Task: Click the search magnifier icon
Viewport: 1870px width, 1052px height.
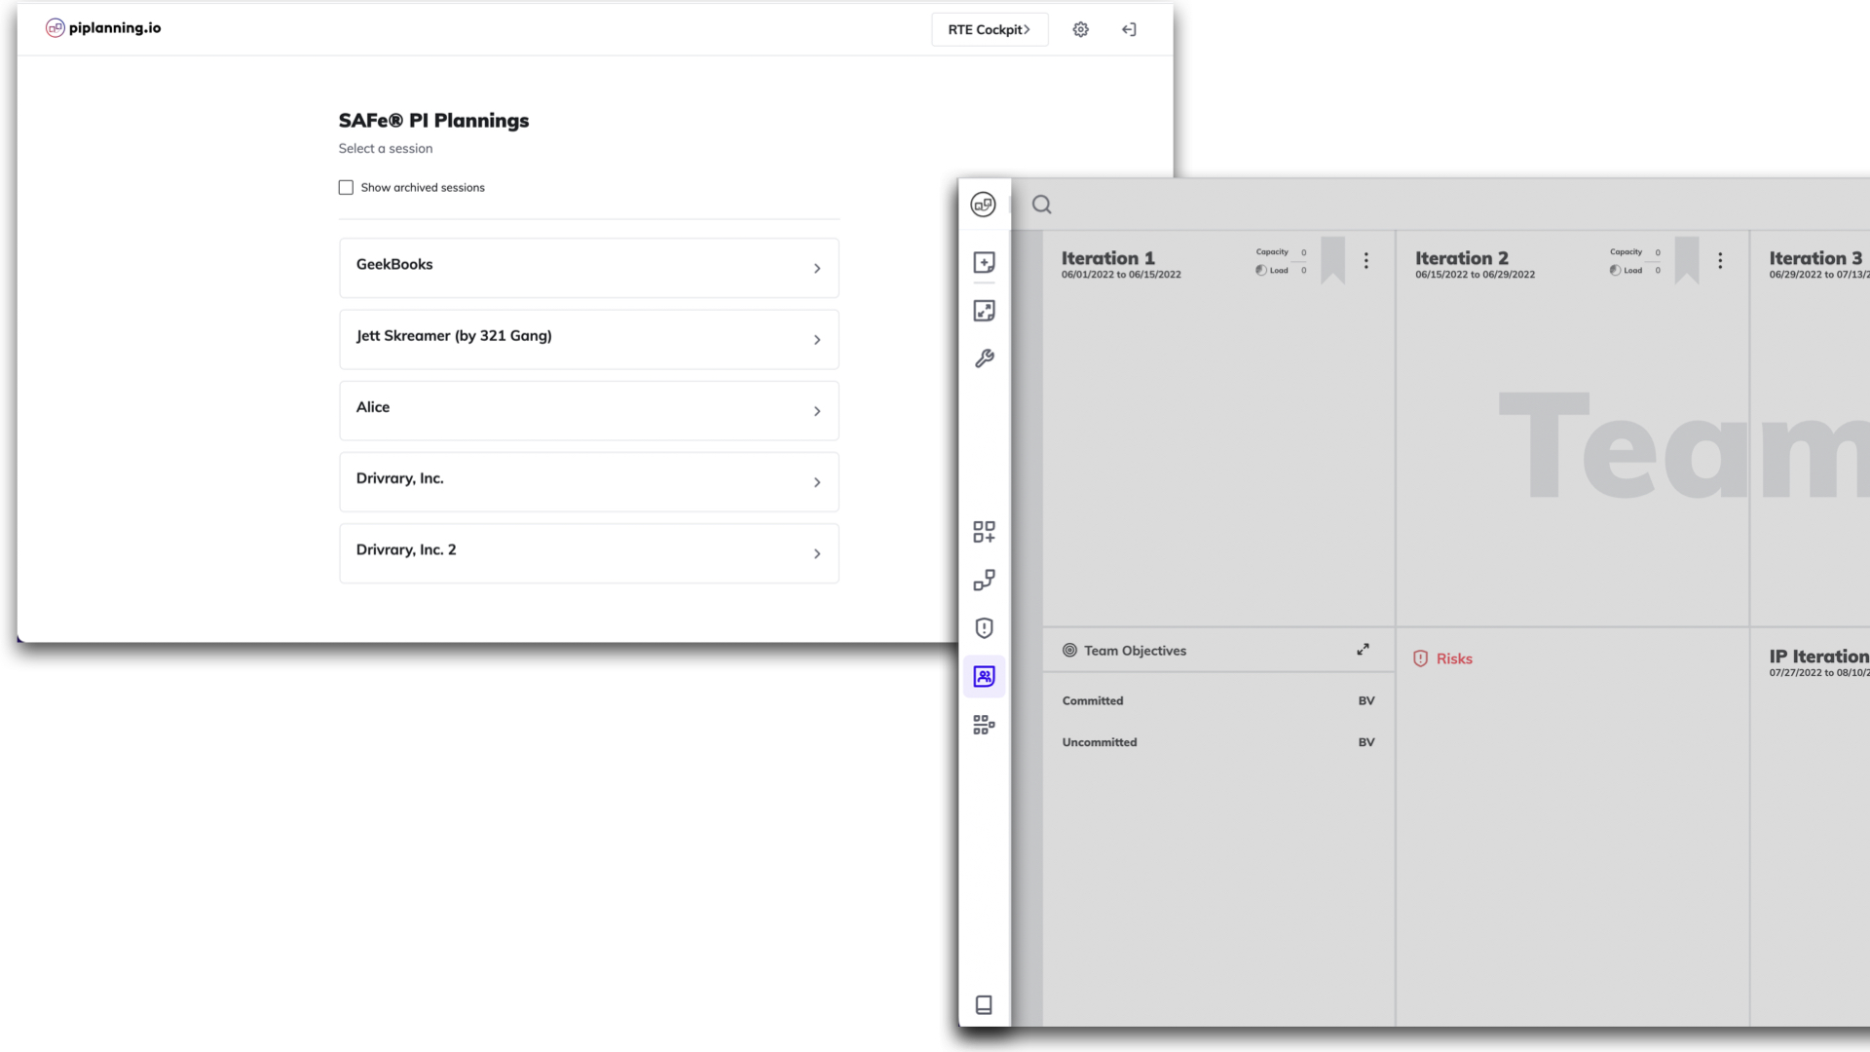Action: pos(1041,205)
